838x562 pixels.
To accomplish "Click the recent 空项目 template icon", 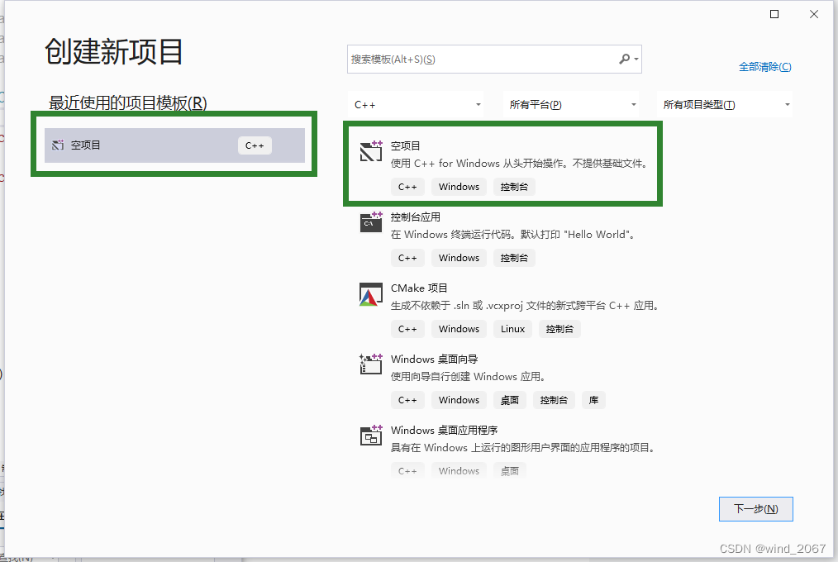I will click(x=58, y=145).
